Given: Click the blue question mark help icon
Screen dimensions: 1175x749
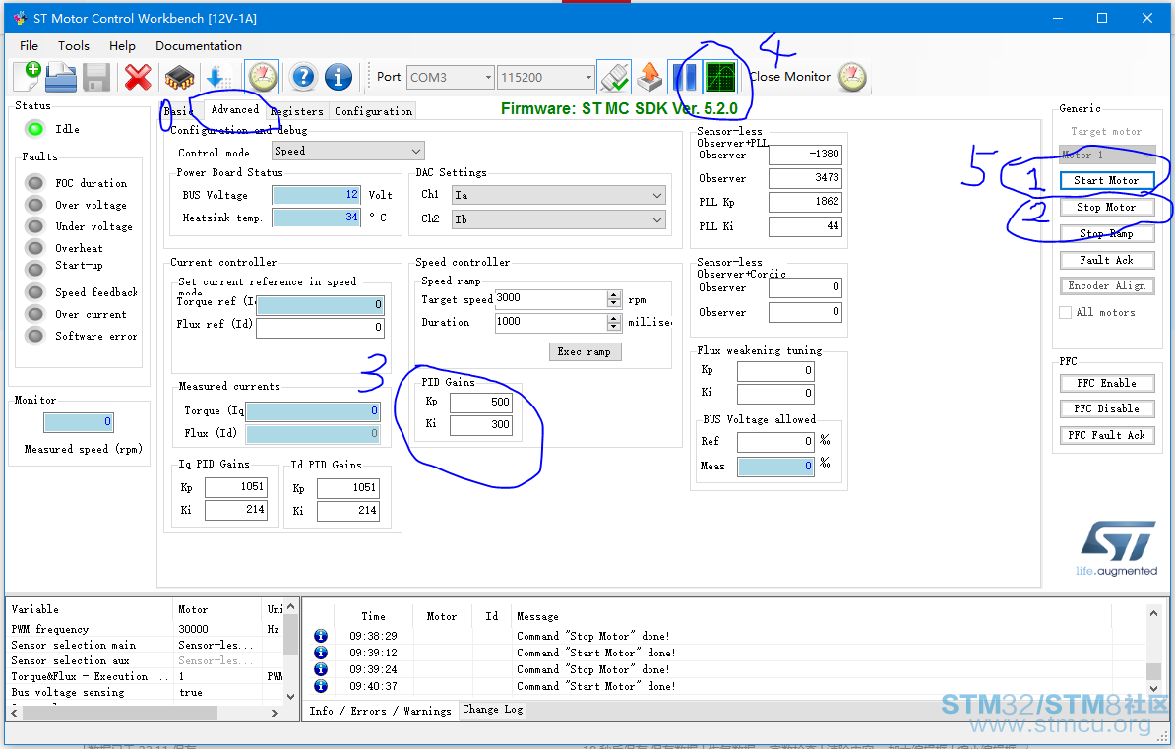Looking at the screenshot, I should point(303,77).
